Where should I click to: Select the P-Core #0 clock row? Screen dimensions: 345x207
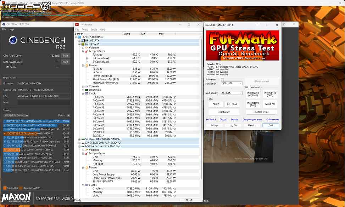[x=137, y=97]
